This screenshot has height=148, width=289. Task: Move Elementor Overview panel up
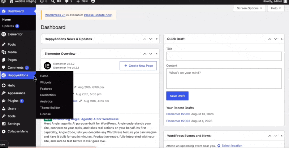point(145,54)
